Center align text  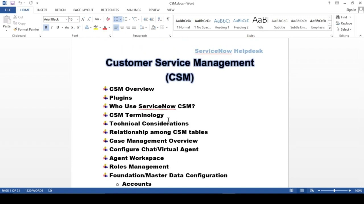click(x=122, y=27)
